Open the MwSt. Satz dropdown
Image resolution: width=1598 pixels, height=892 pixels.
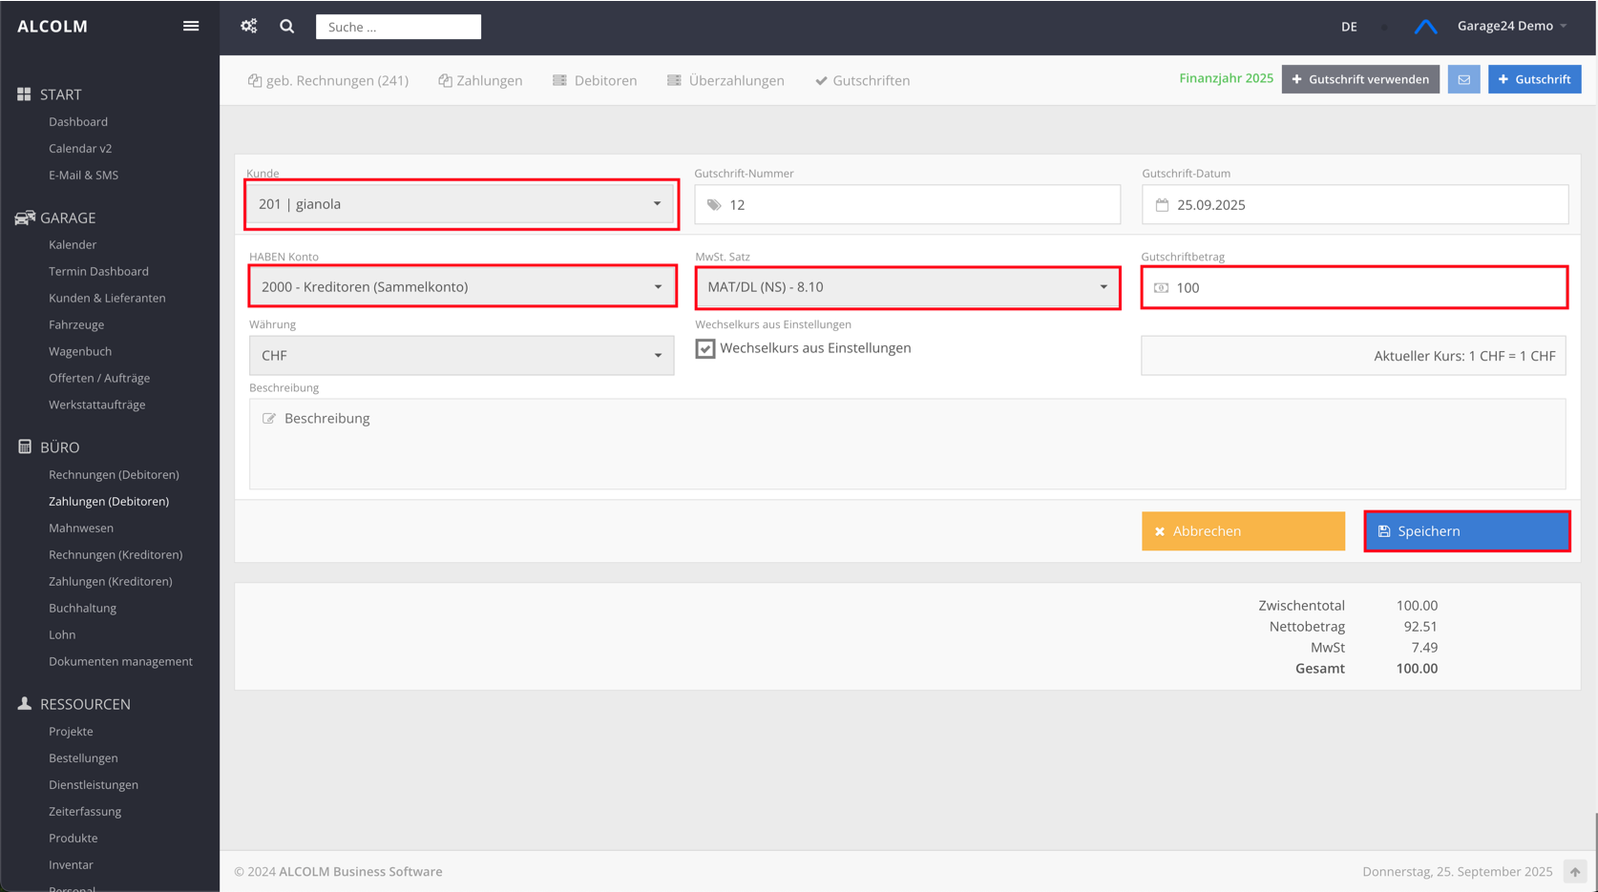tap(907, 287)
